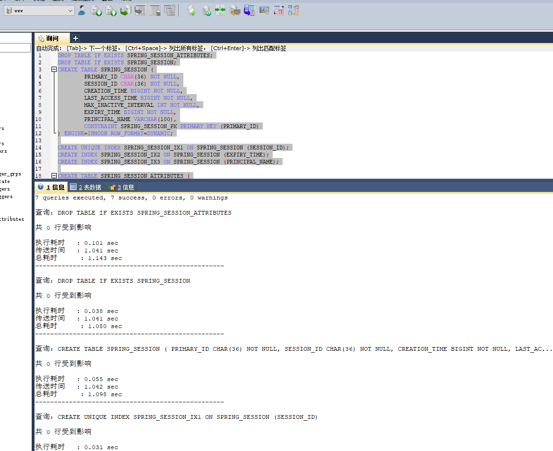Image resolution: width=553 pixels, height=451 pixels.
Task: Open a new query tab with the plus button
Action: [x=75, y=38]
